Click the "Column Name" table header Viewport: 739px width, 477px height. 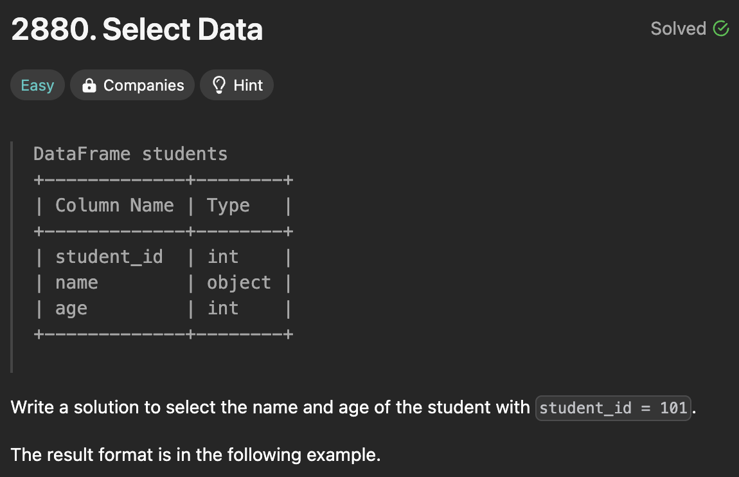click(114, 206)
